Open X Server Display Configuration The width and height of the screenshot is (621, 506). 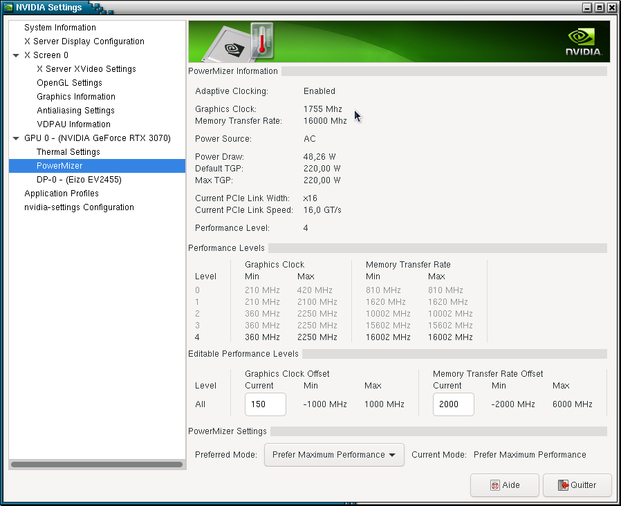(x=84, y=41)
